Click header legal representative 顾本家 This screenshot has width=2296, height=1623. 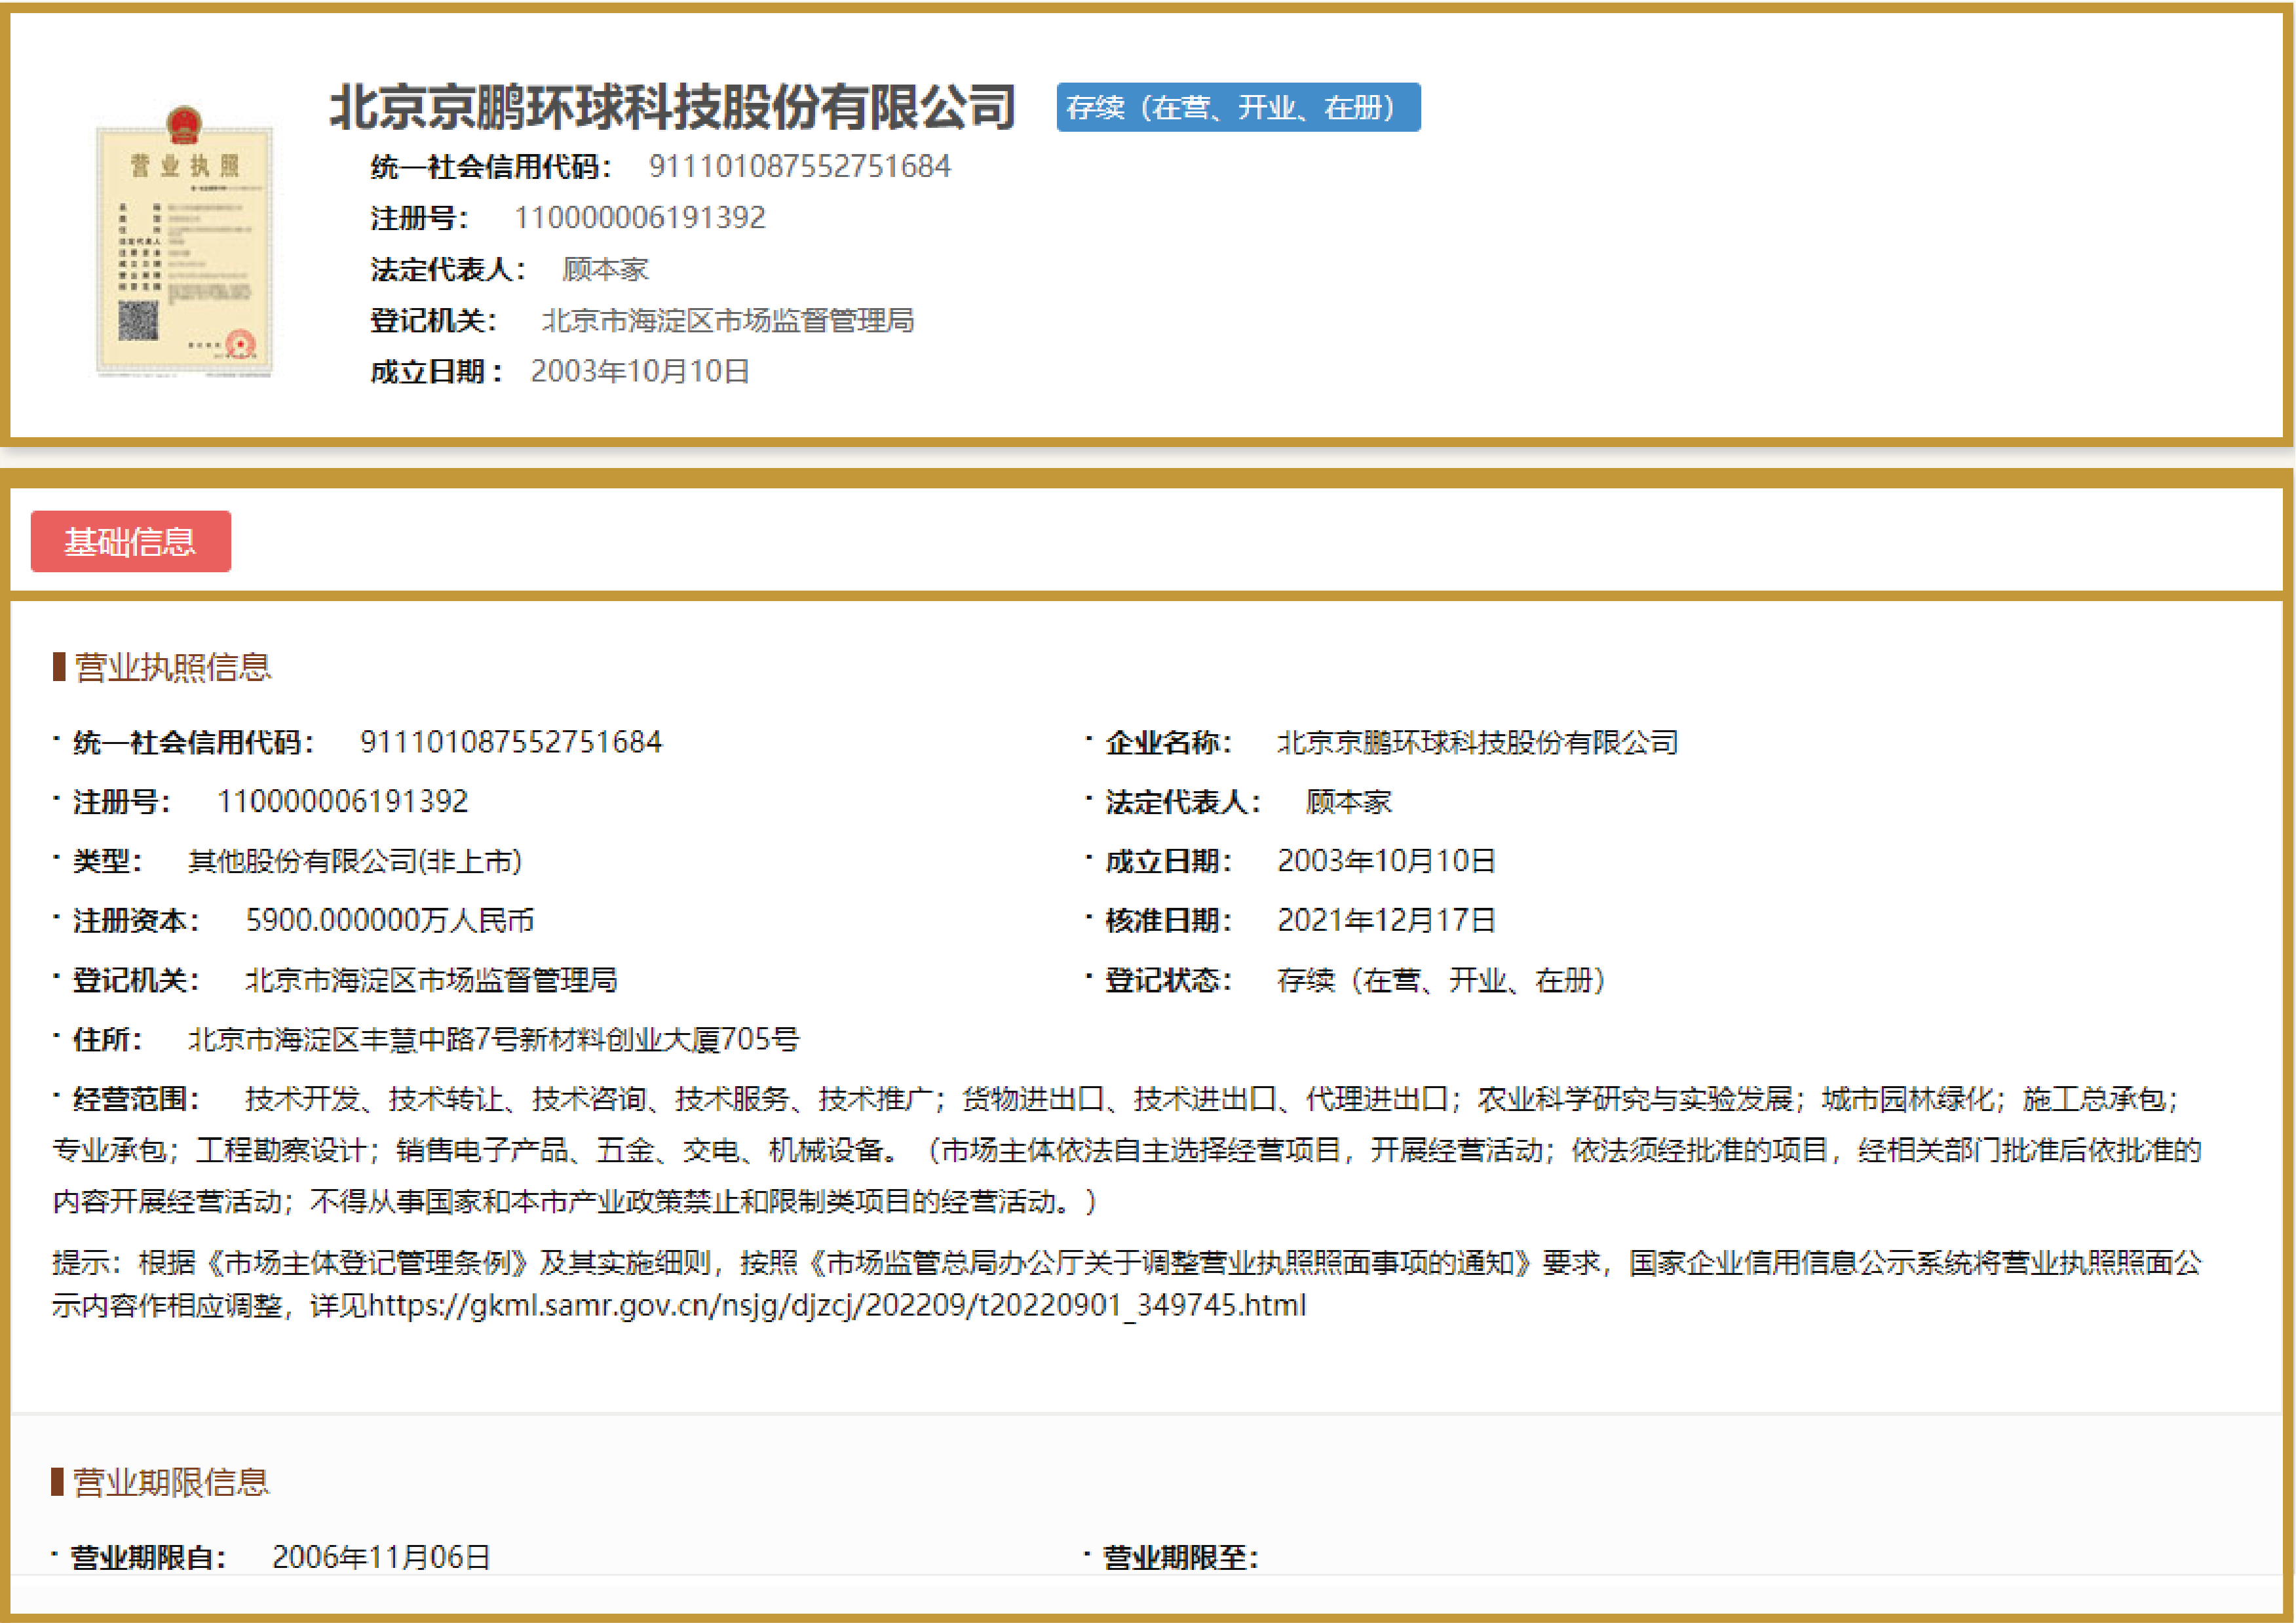[x=605, y=268]
